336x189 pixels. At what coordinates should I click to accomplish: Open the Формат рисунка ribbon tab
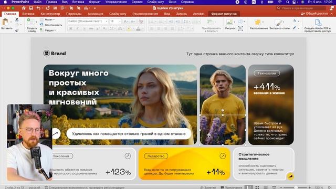click(224, 14)
